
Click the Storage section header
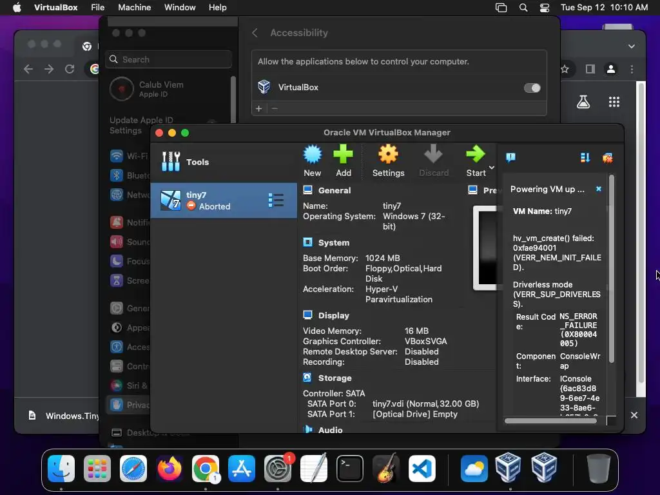coord(335,378)
